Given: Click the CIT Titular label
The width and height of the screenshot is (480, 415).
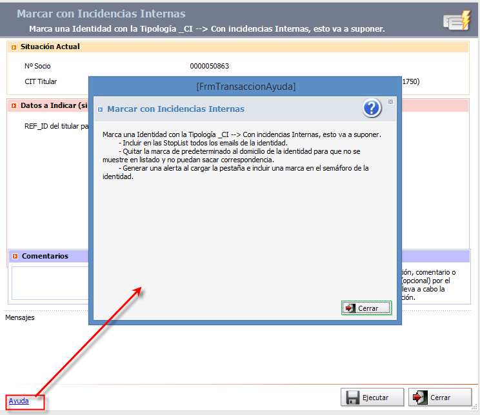Looking at the screenshot, I should point(41,81).
